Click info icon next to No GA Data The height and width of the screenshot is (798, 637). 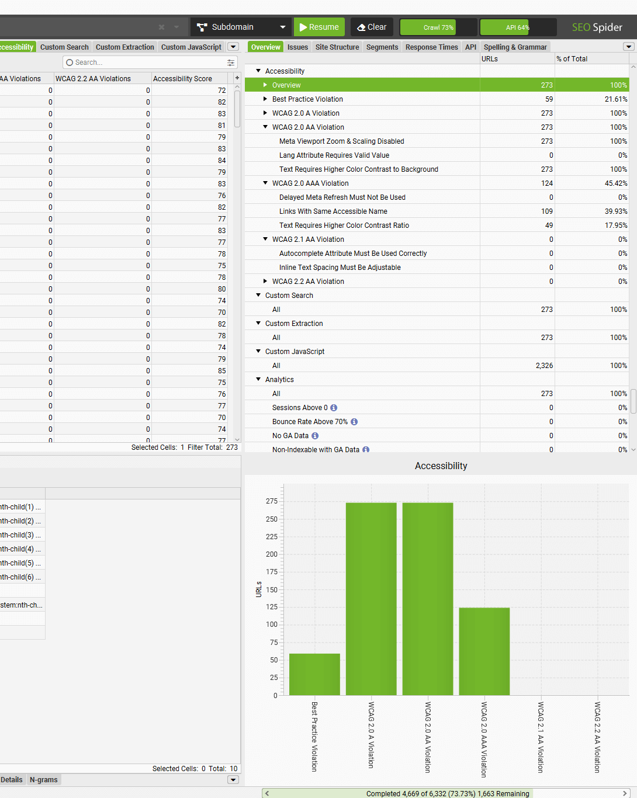(315, 436)
